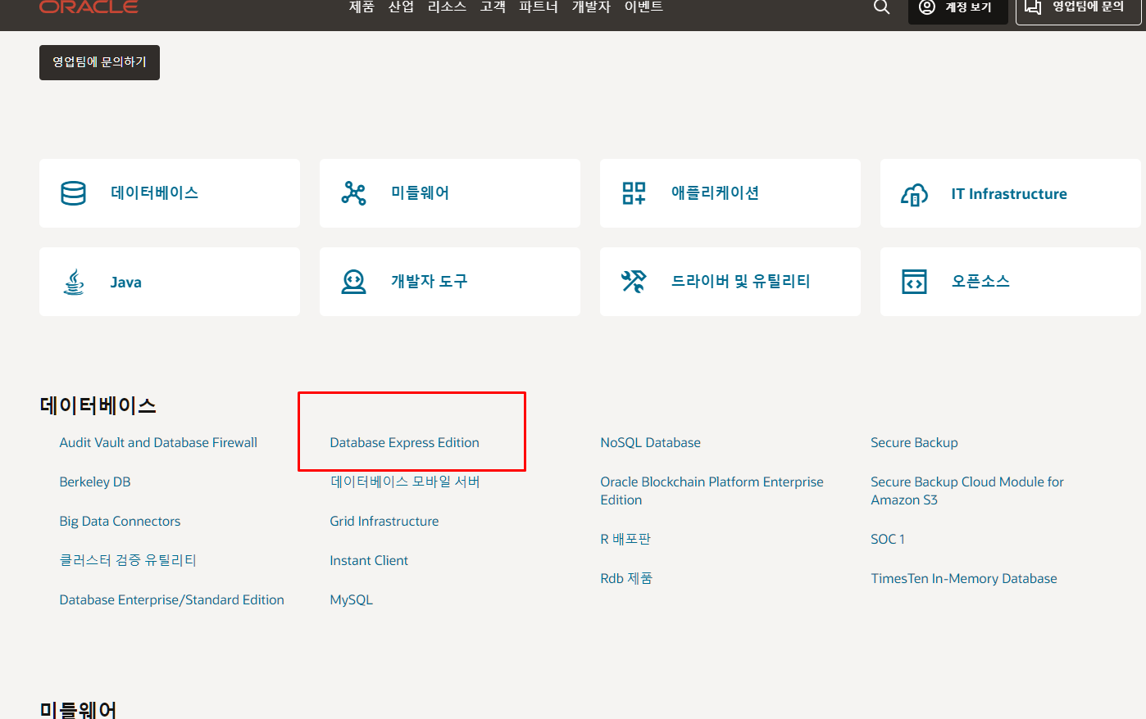Select the 데이터베이스 category card
This screenshot has width=1146, height=719.
[170, 193]
